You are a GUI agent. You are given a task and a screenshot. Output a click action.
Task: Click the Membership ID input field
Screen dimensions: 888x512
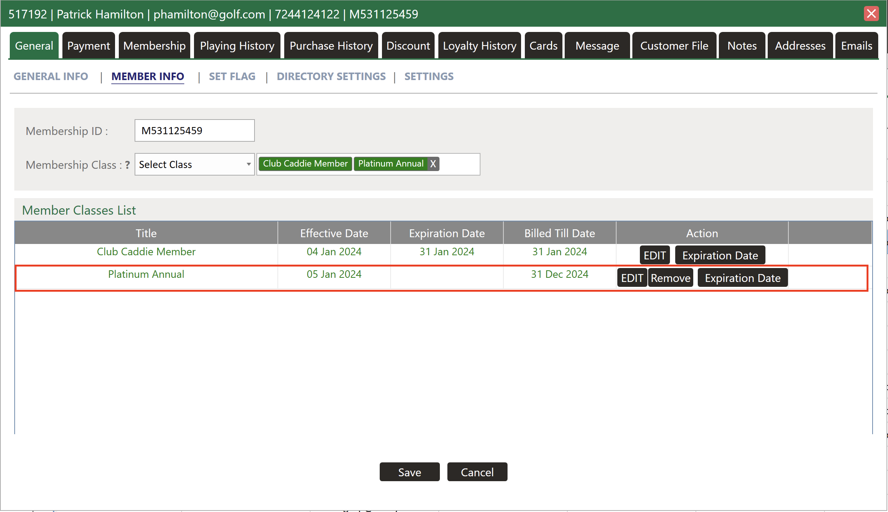click(x=194, y=130)
